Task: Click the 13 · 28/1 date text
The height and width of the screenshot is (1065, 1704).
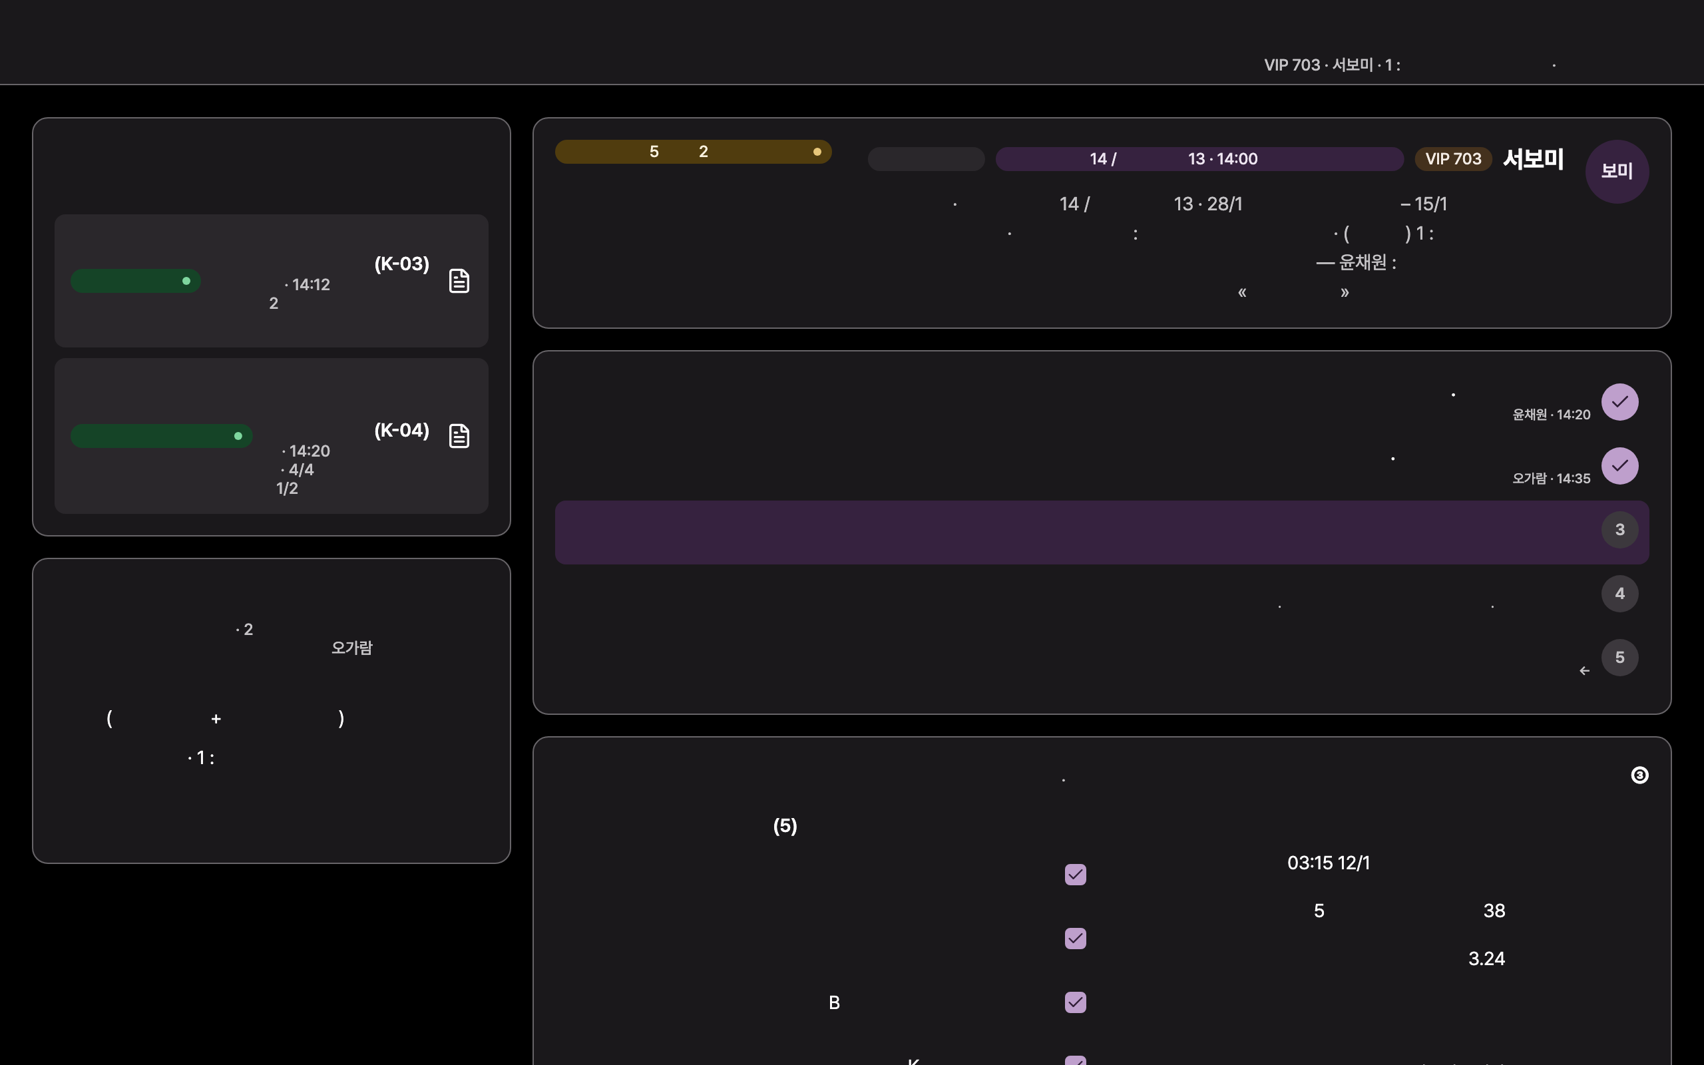Action: pyautogui.click(x=1207, y=204)
